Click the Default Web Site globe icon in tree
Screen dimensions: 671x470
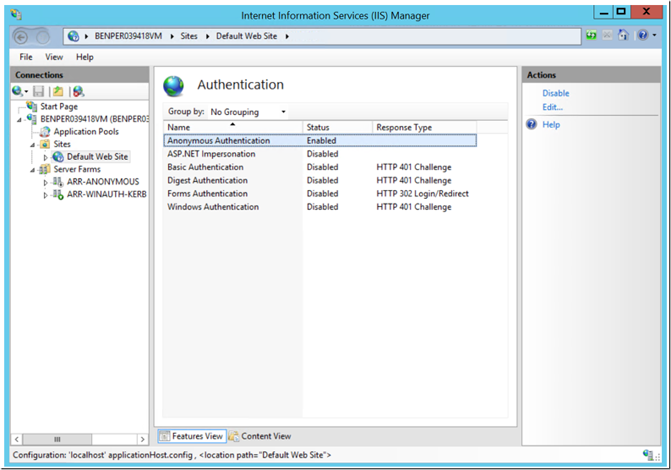coord(58,157)
